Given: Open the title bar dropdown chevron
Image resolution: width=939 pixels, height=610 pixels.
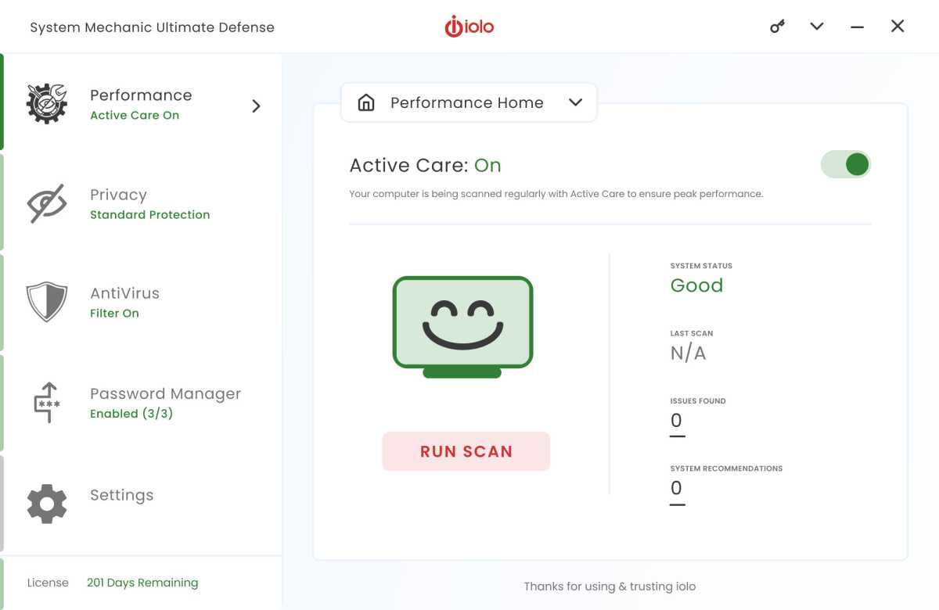Looking at the screenshot, I should [817, 27].
